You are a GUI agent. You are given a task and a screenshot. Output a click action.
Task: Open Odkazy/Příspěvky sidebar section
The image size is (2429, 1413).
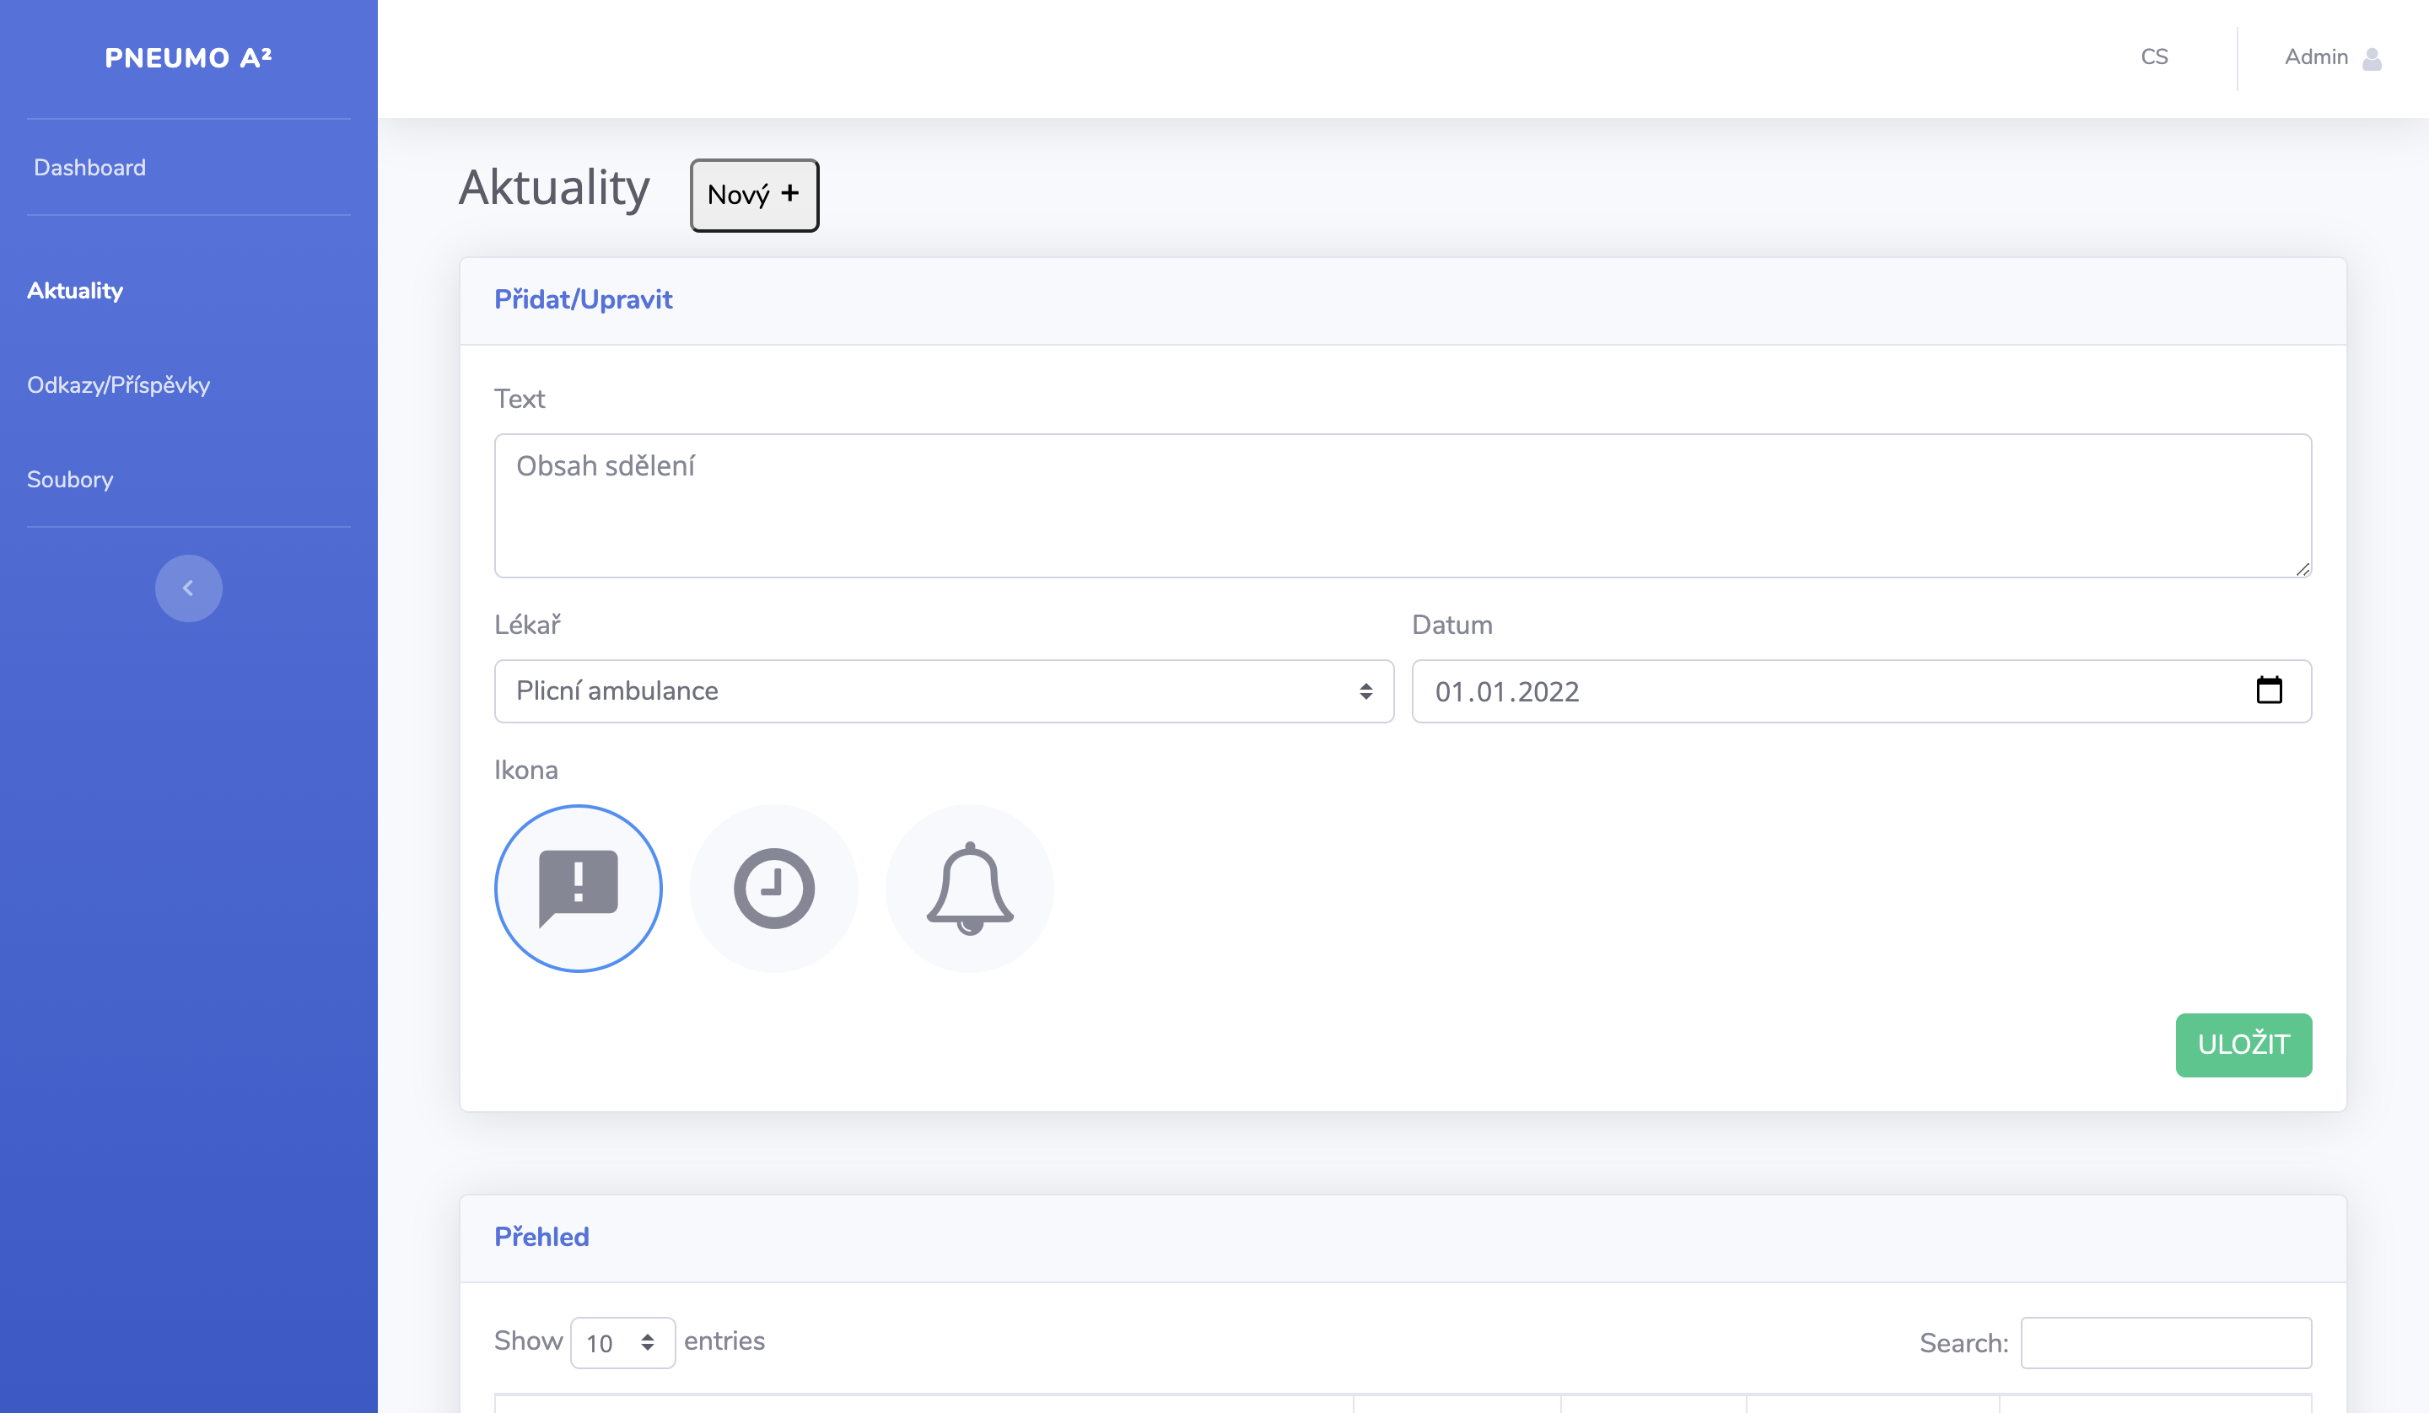point(117,385)
